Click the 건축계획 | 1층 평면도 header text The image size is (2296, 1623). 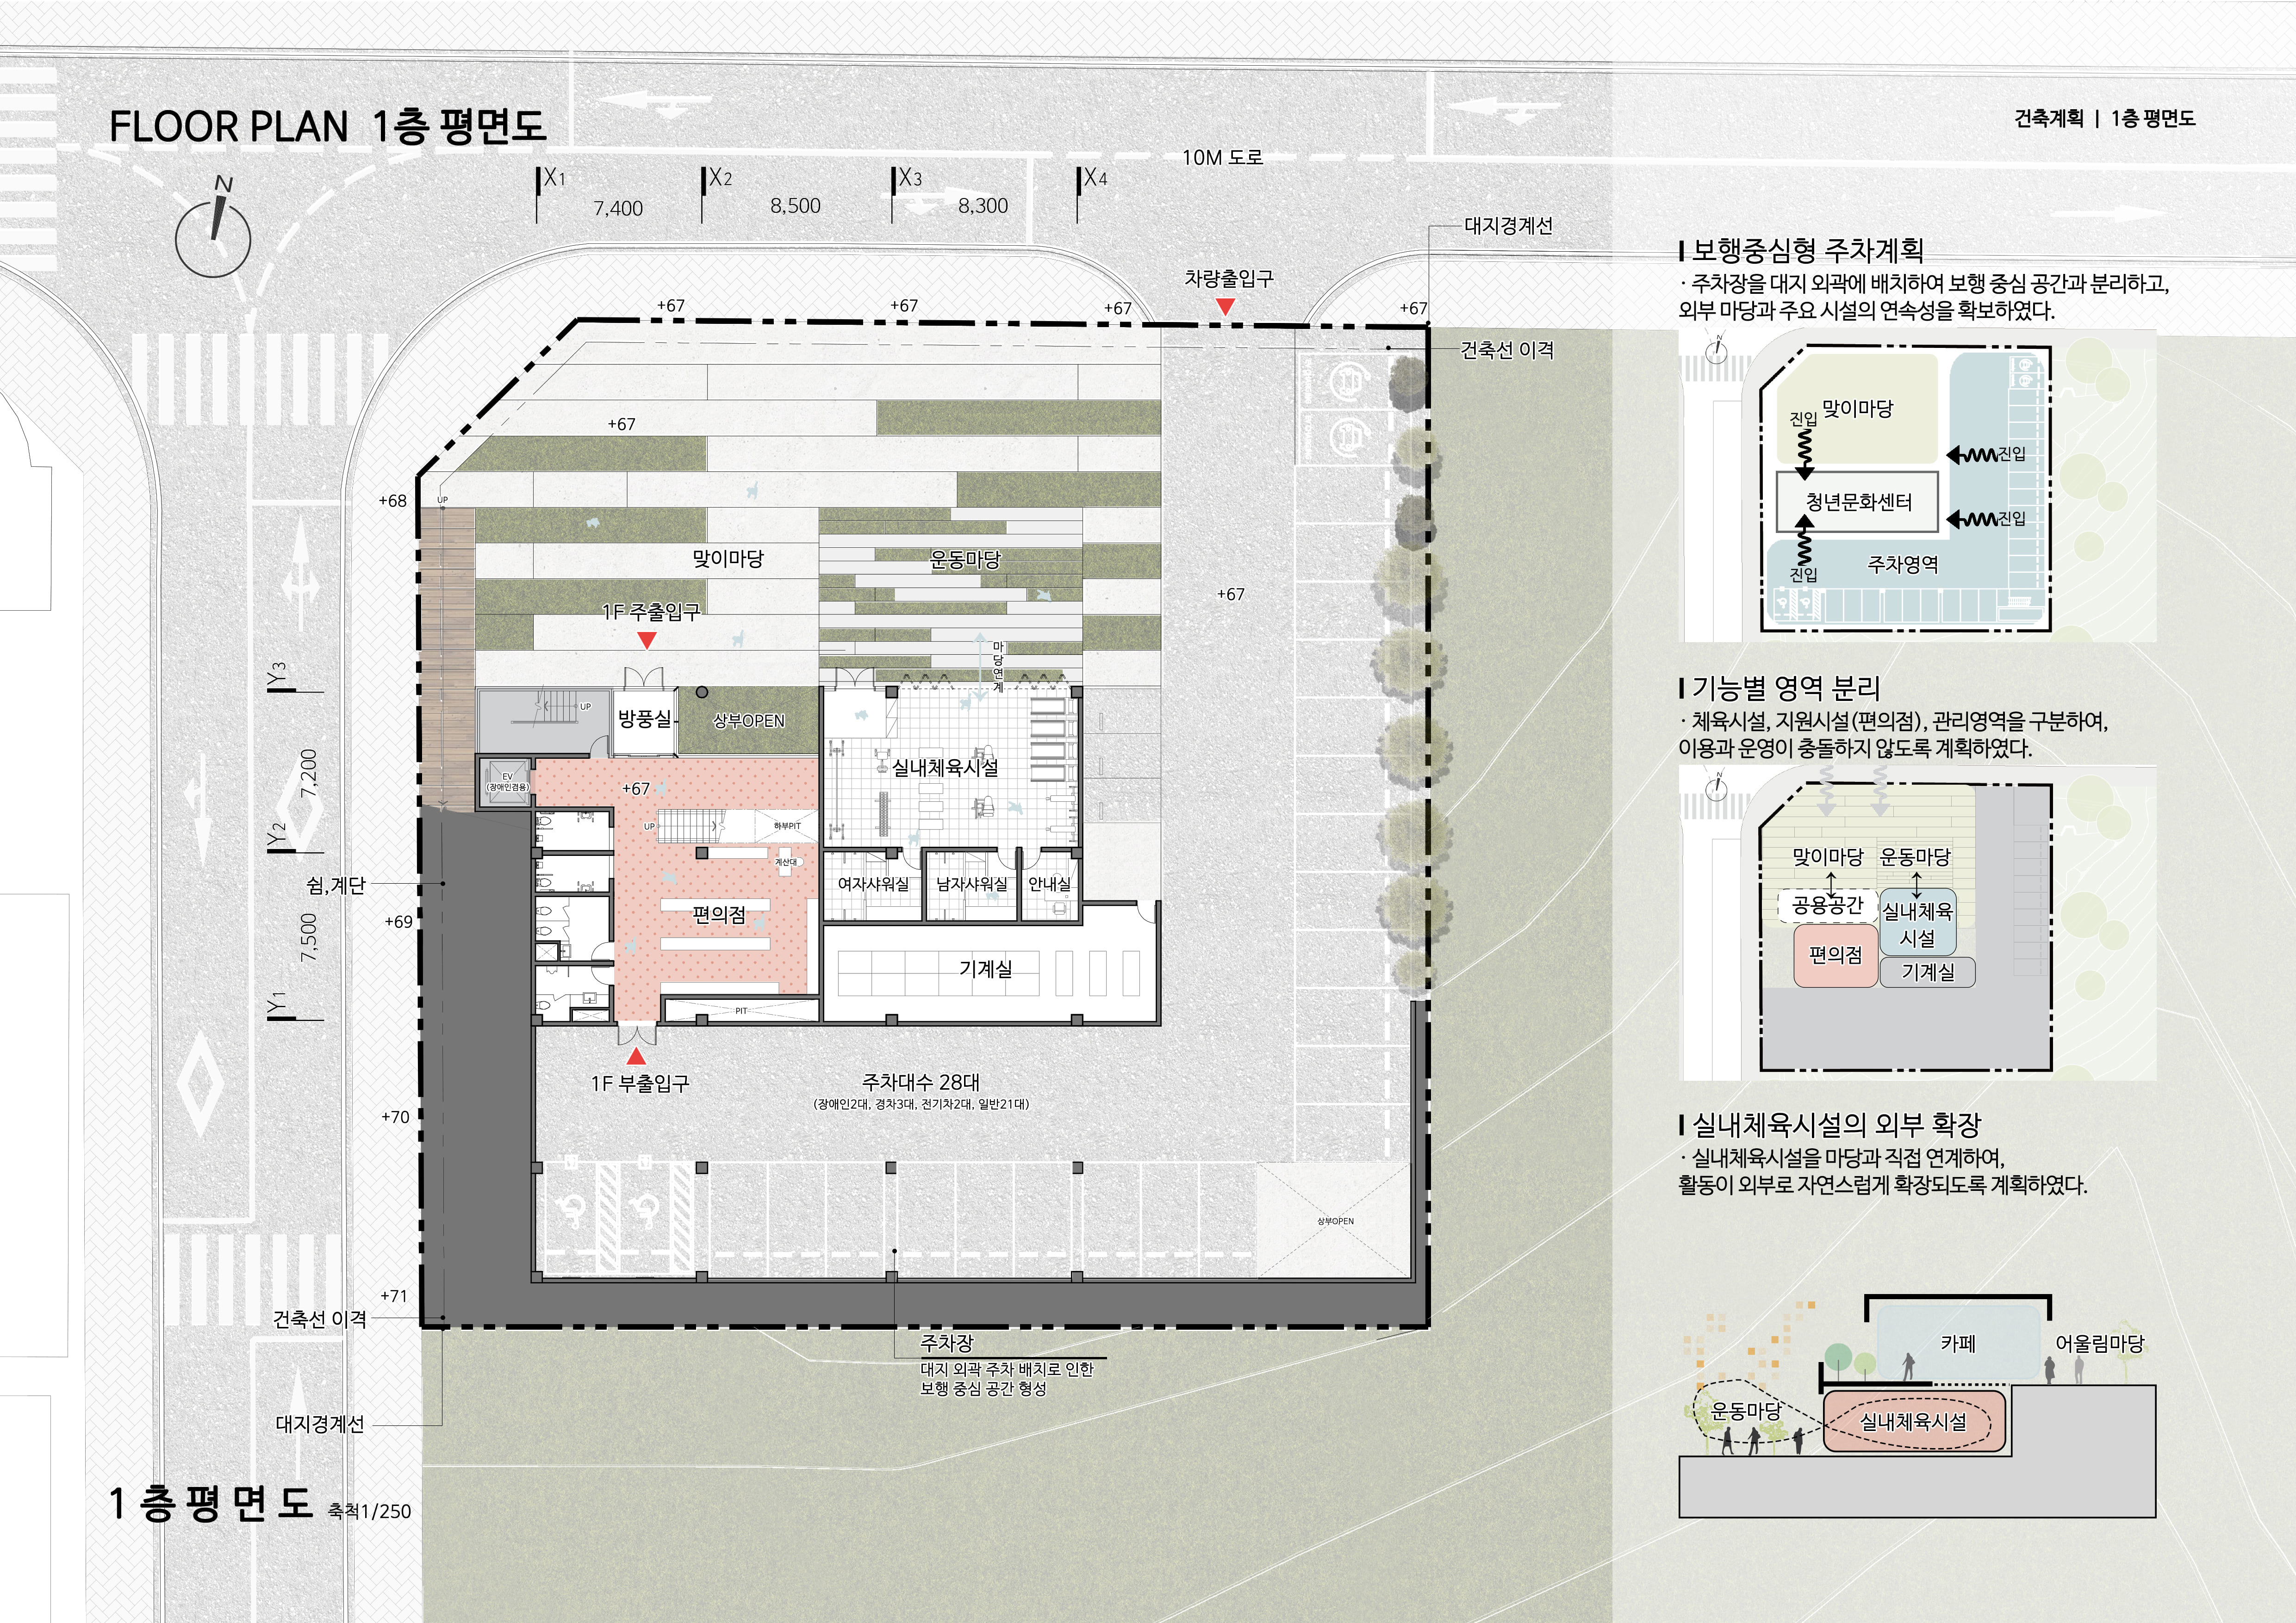(x=2104, y=119)
